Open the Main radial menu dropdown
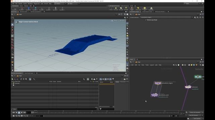Screen dimensions: 215x120 click(x=73, y=4)
